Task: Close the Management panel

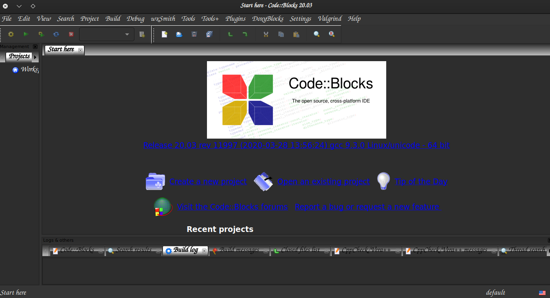Action: tap(35, 46)
